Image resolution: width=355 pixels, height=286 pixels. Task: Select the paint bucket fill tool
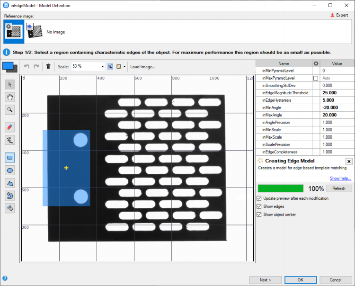coord(9,207)
